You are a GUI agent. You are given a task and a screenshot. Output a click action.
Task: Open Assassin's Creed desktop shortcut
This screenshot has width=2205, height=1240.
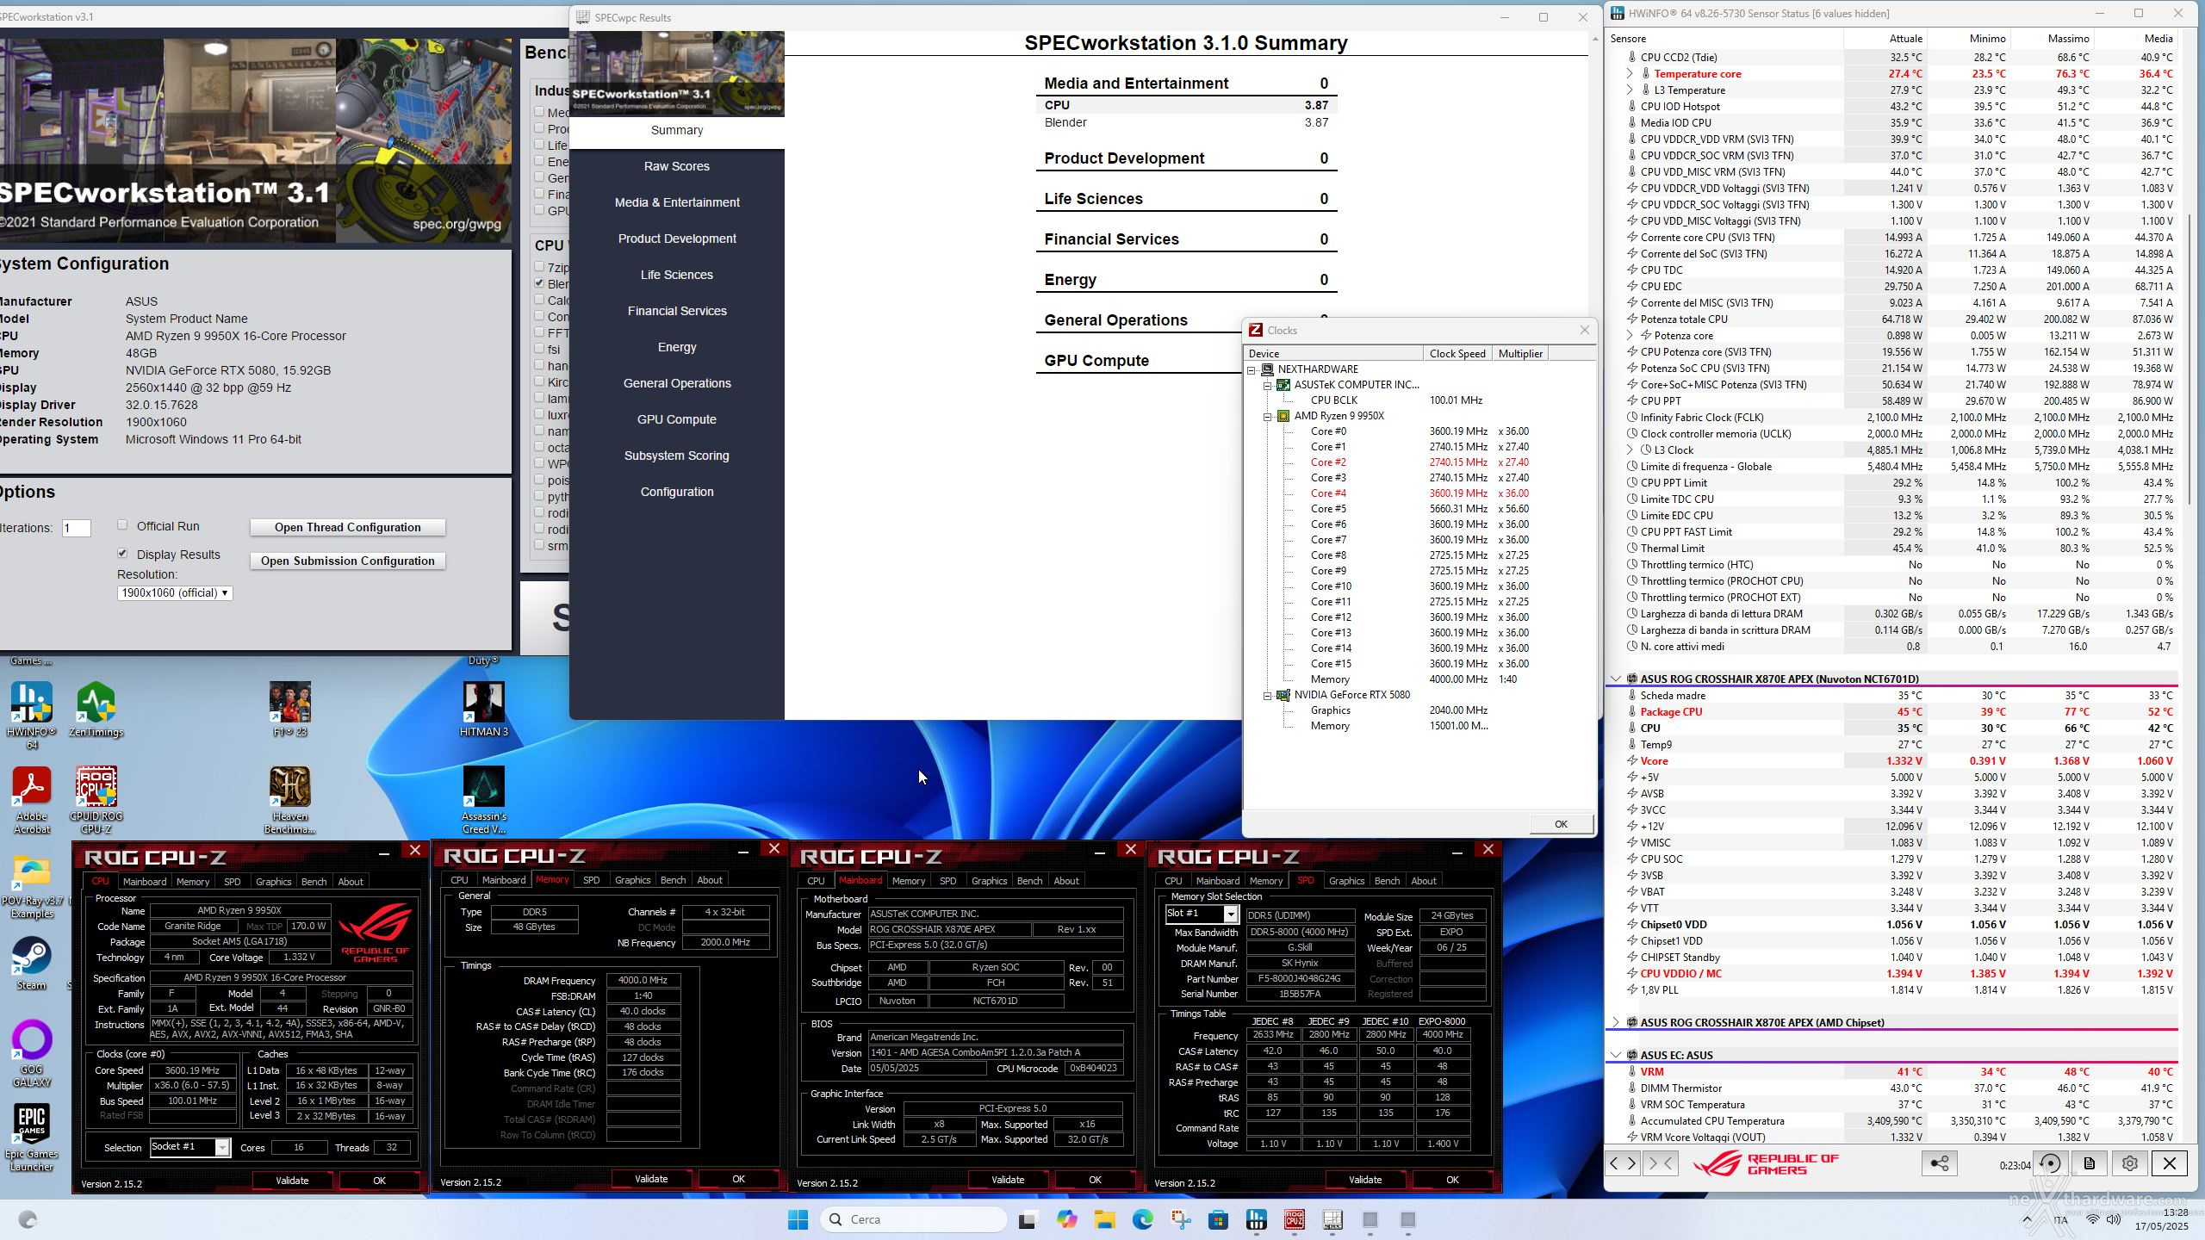tap(483, 799)
